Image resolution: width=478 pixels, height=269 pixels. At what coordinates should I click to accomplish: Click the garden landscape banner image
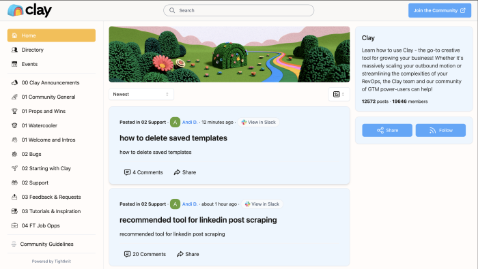click(x=229, y=54)
